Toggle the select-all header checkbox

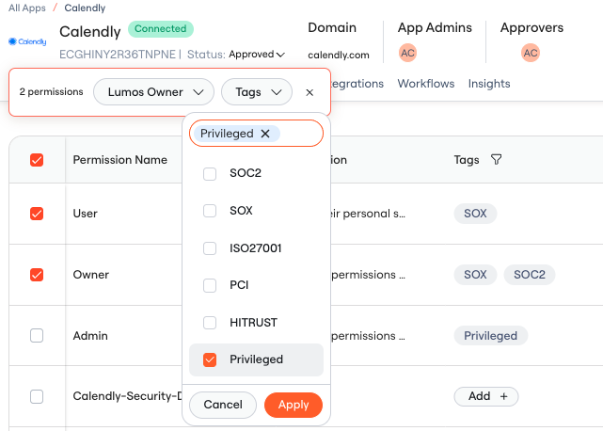point(37,160)
